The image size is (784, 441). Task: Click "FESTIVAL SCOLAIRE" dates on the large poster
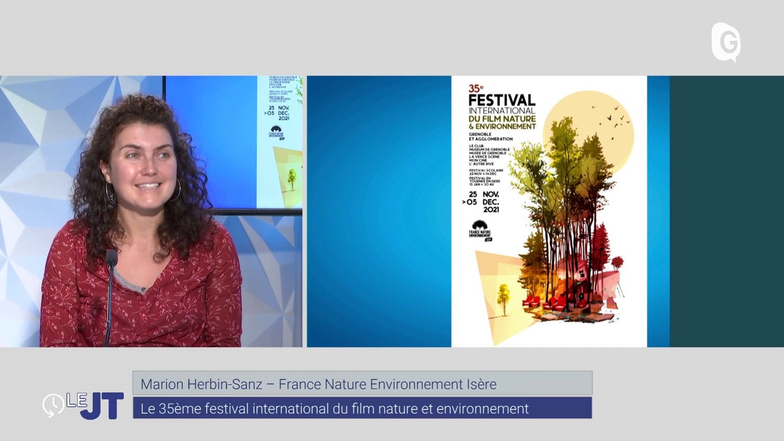[x=486, y=172]
